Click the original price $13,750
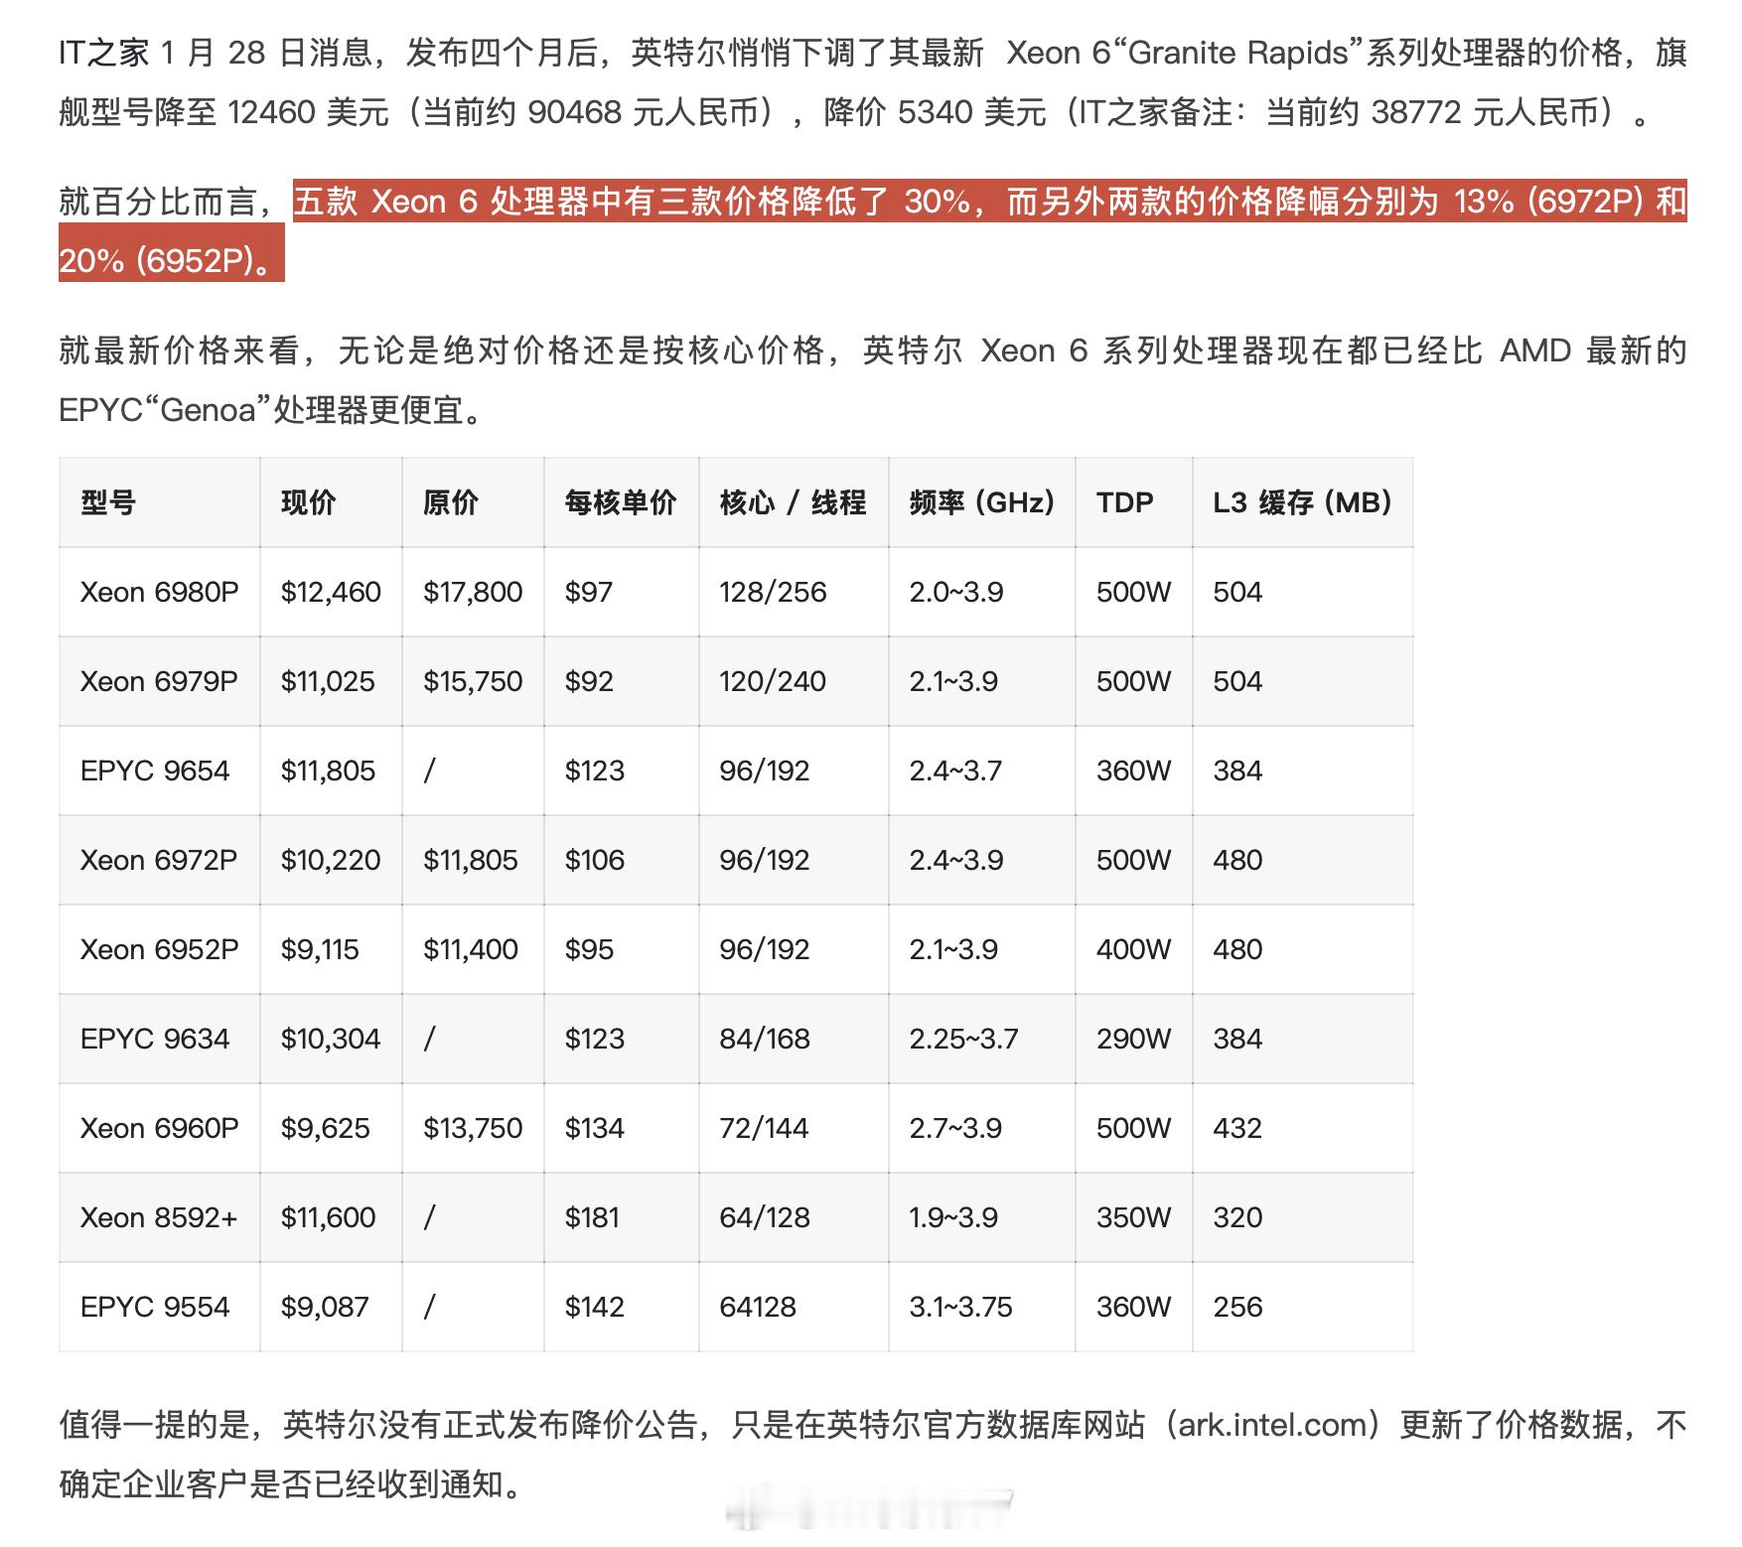This screenshot has height=1547, width=1742. click(473, 1128)
